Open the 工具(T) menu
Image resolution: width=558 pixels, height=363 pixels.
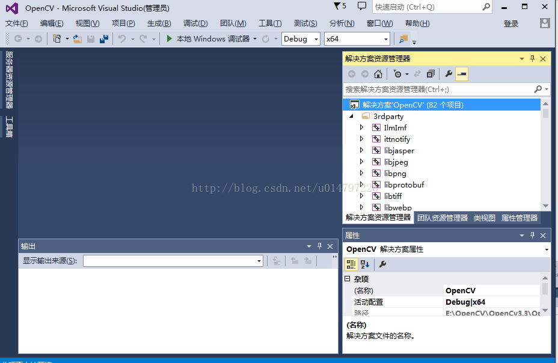(270, 23)
